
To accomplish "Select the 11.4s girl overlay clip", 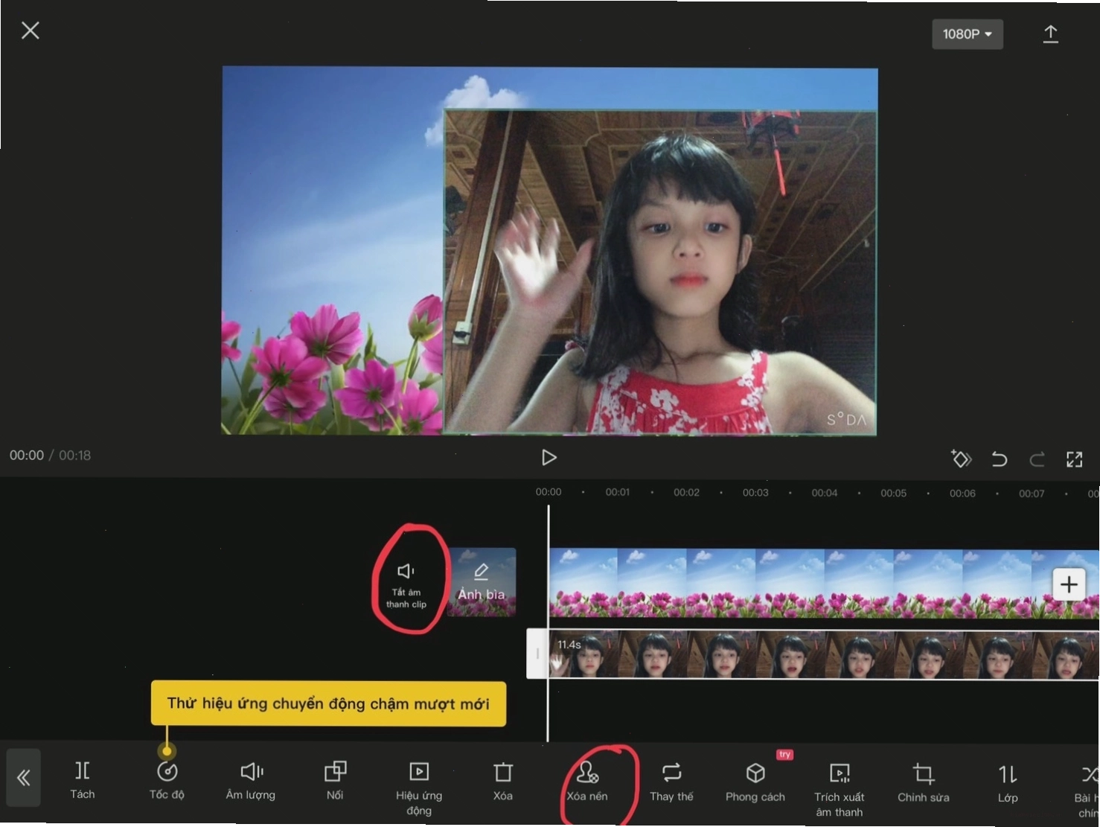I will 823,654.
